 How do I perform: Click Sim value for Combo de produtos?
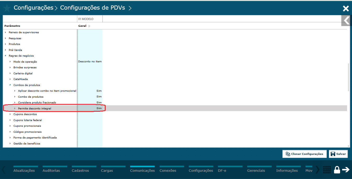point(99,97)
